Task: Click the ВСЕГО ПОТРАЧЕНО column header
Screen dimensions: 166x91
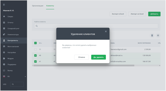Action: 144,43
